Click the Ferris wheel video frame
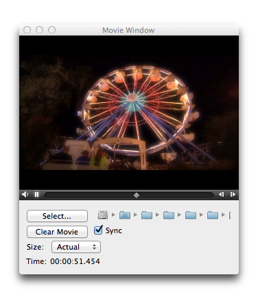 (129, 113)
